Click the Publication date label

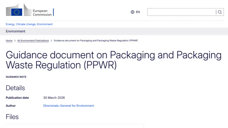coord(17,98)
